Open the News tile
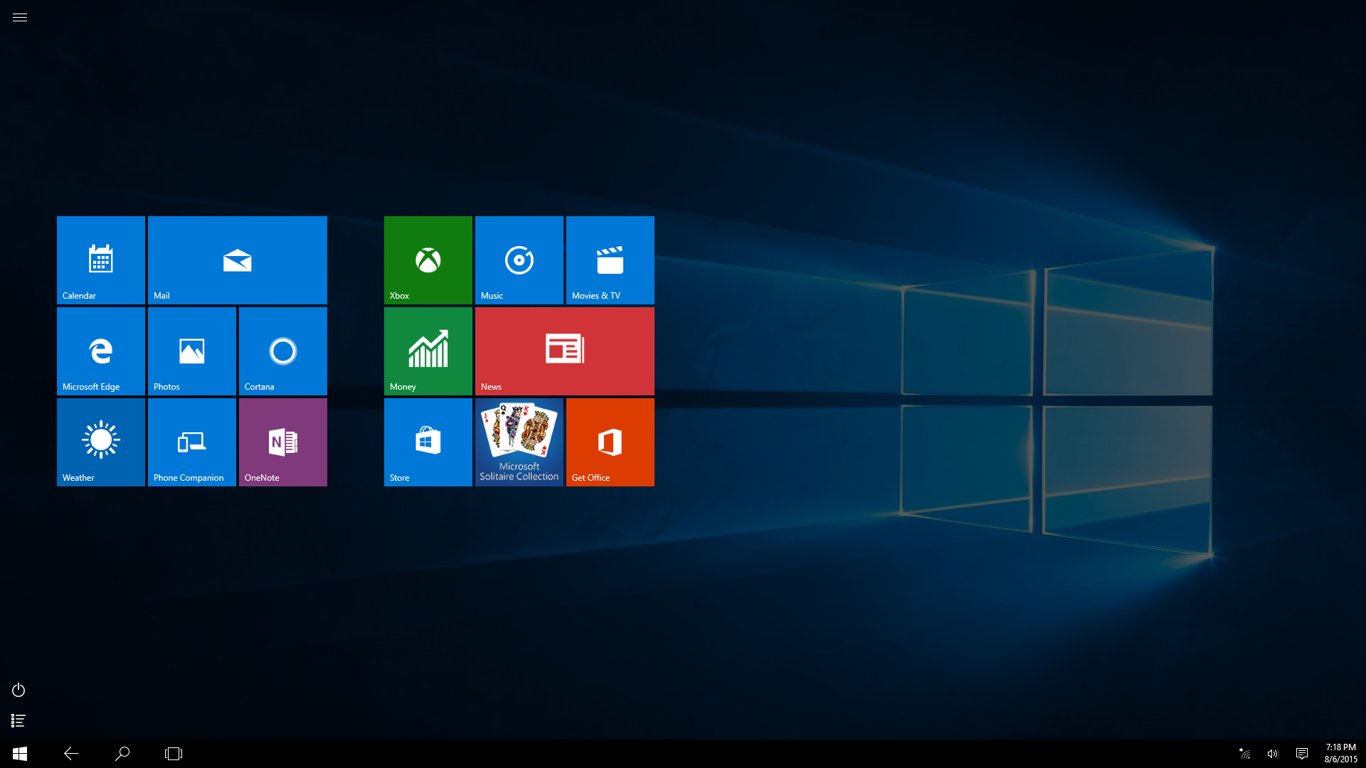The width and height of the screenshot is (1366, 768). [565, 351]
